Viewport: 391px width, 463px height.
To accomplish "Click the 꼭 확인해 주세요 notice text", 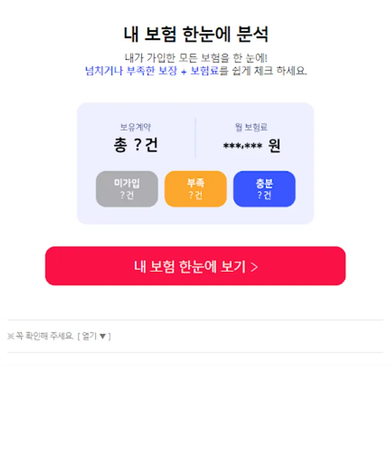I will coord(44,336).
